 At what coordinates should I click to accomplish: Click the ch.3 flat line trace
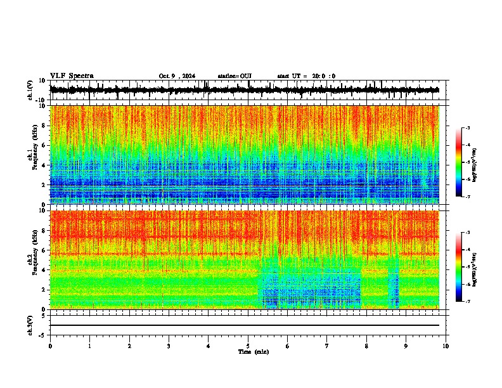click(245, 325)
